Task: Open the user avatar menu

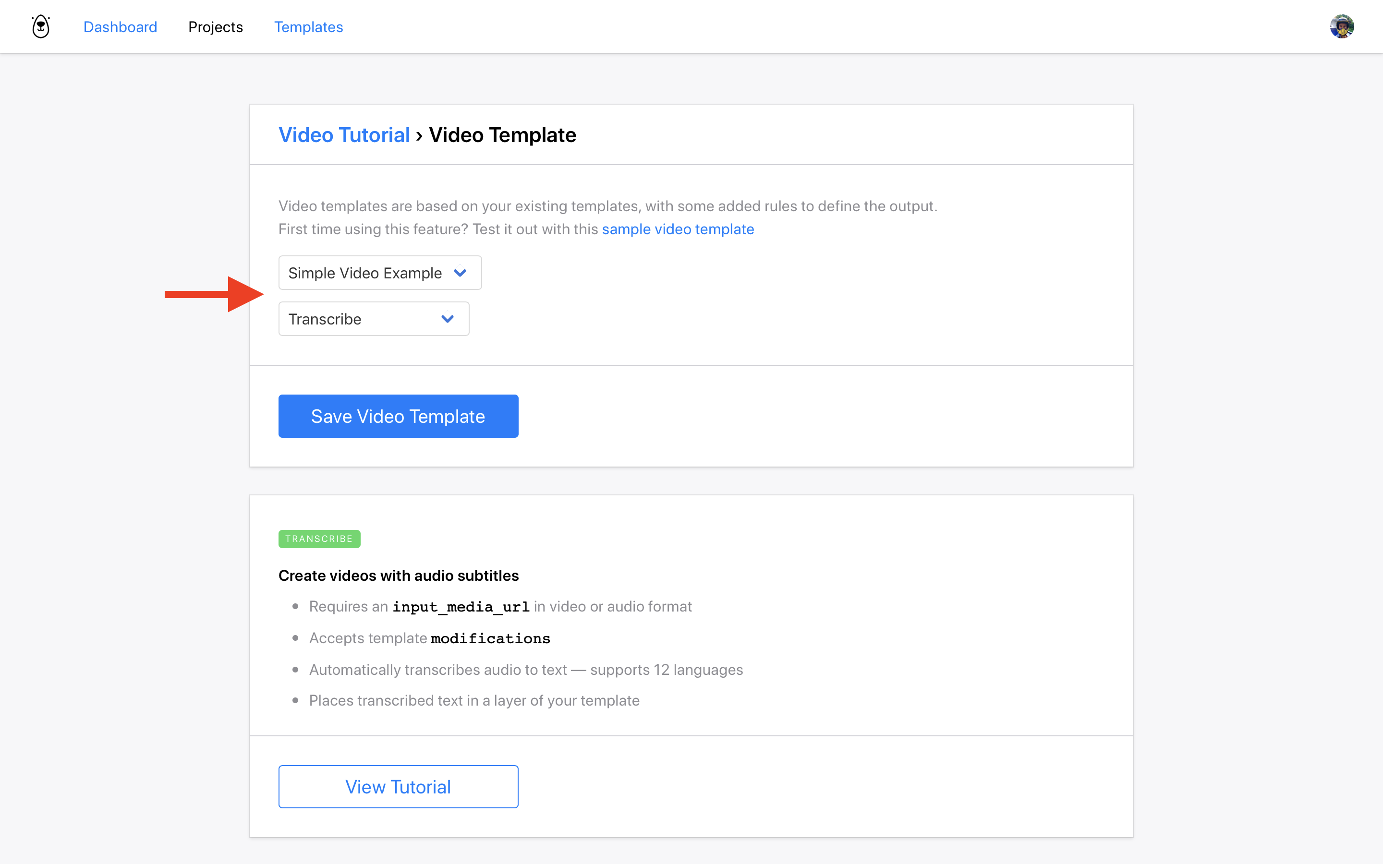Action: [1341, 27]
